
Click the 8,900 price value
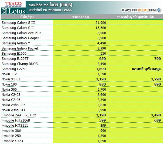pos(102,33)
